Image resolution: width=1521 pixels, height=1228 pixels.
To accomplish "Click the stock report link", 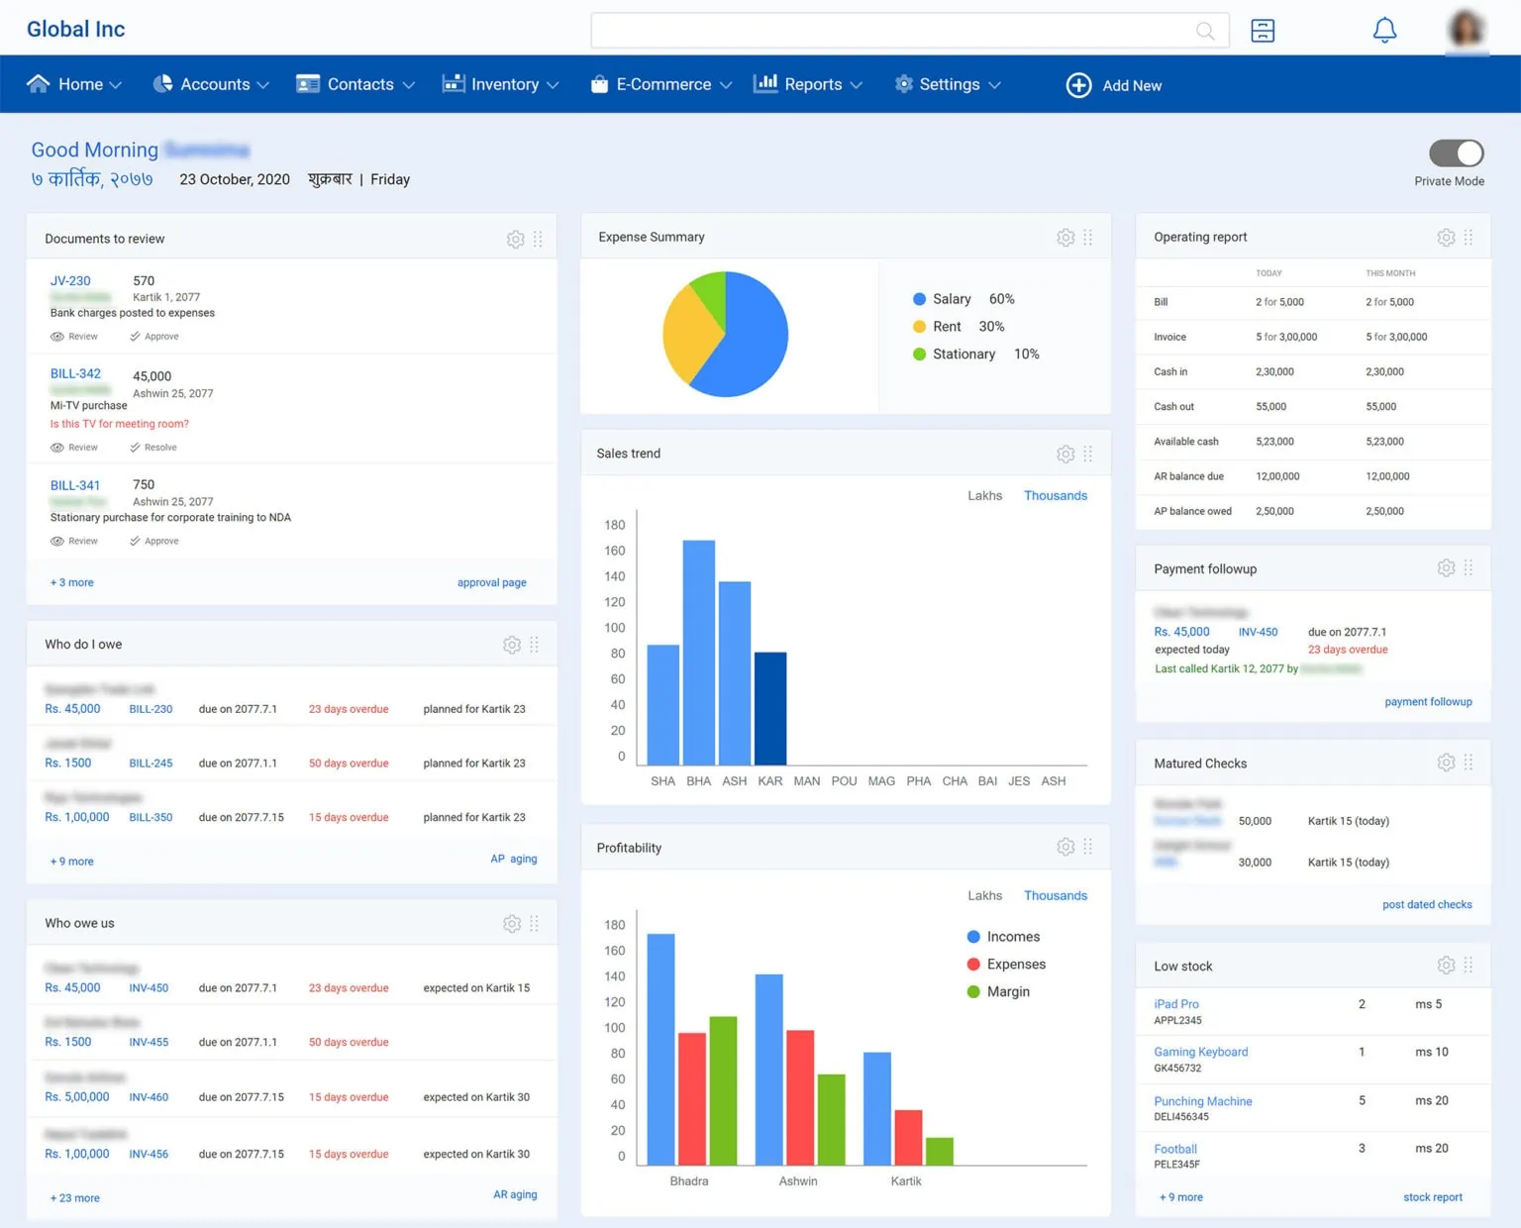I will point(1432,1197).
